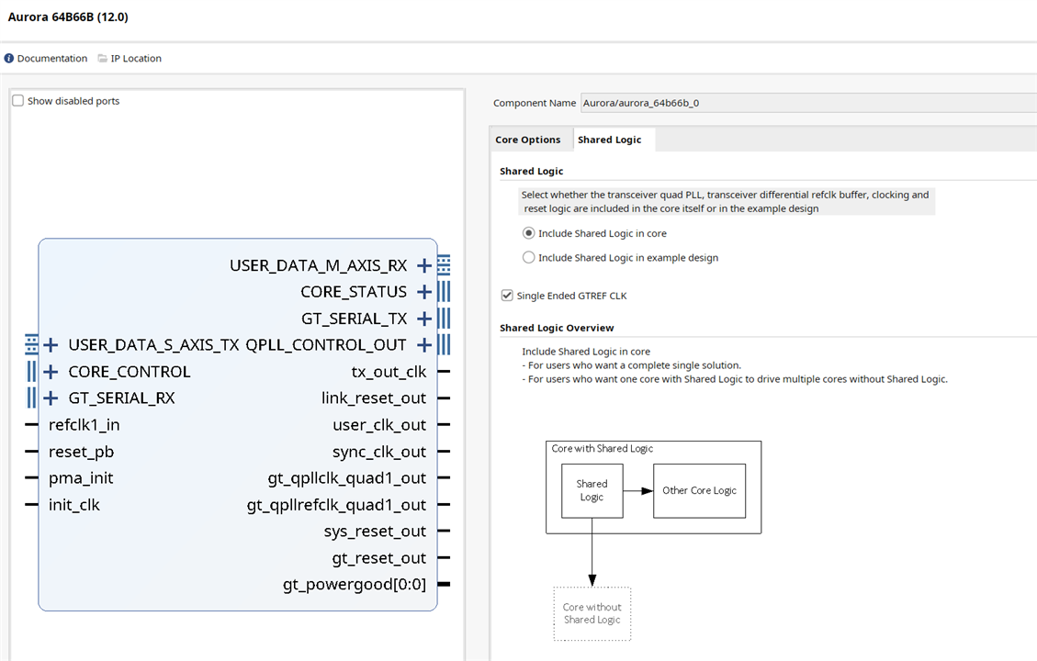Select the pma_init port label

(x=81, y=478)
